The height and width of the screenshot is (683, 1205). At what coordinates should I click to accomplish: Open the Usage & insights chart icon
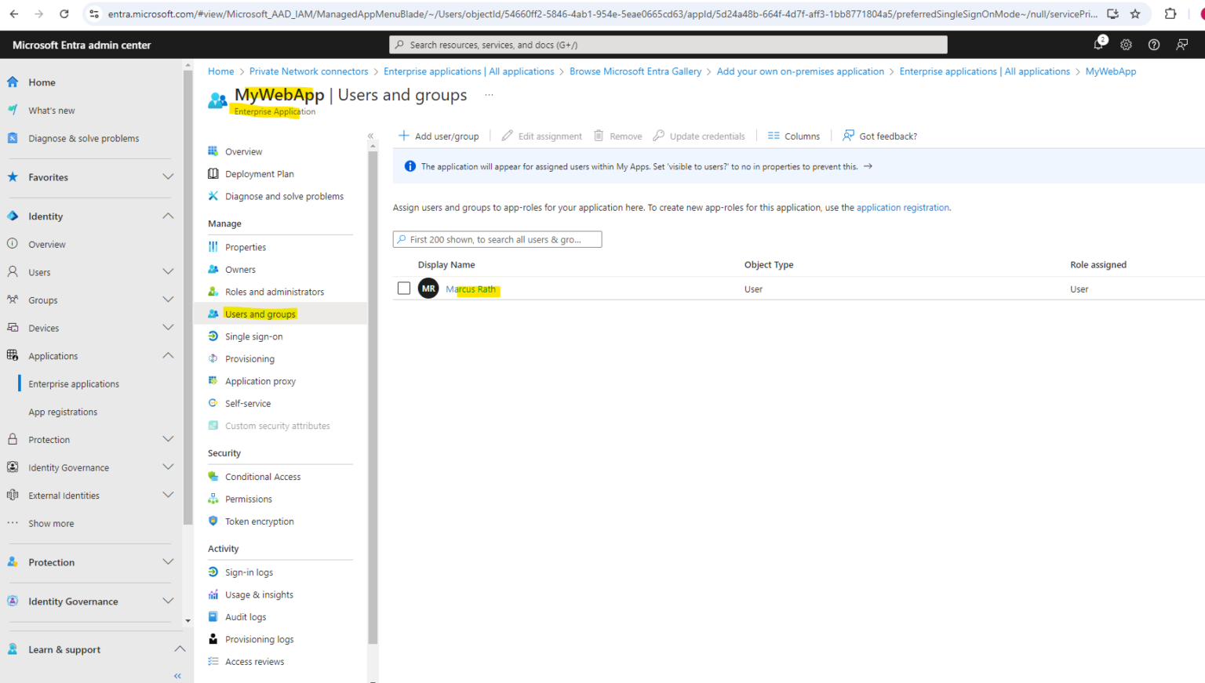tap(213, 594)
